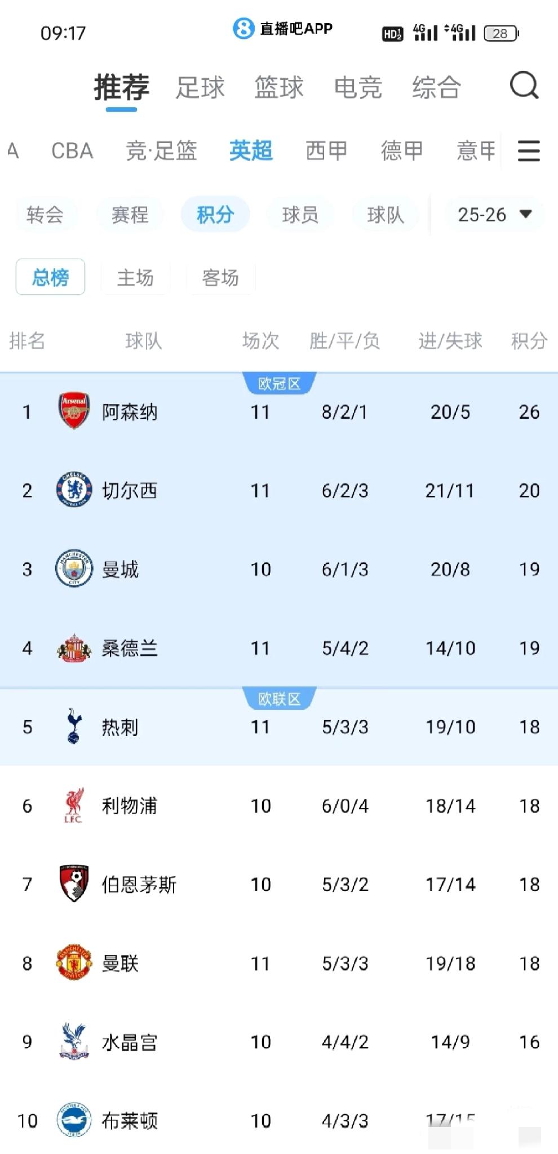Switch standings to 主场 home filter
The width and height of the screenshot is (558, 1154).
pyautogui.click(x=135, y=277)
